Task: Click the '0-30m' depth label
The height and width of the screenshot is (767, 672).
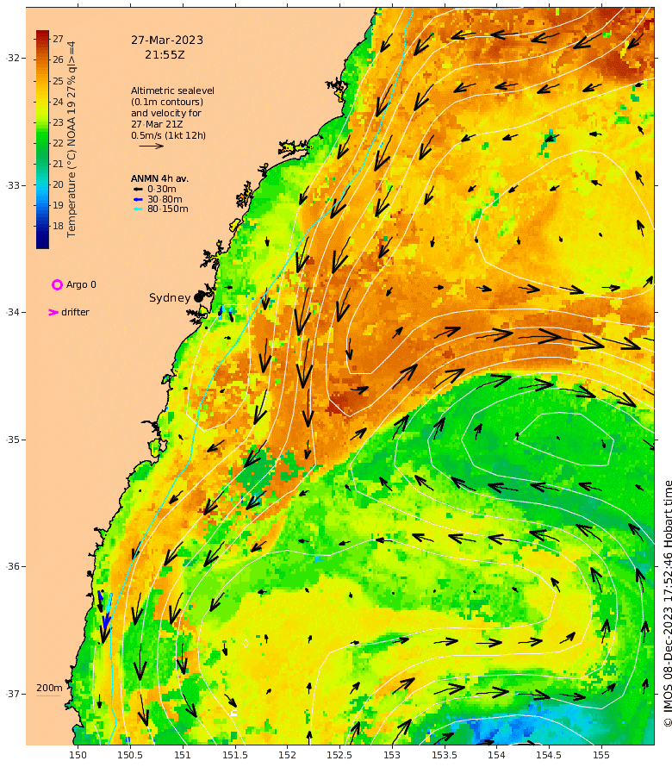Action: click(x=162, y=190)
